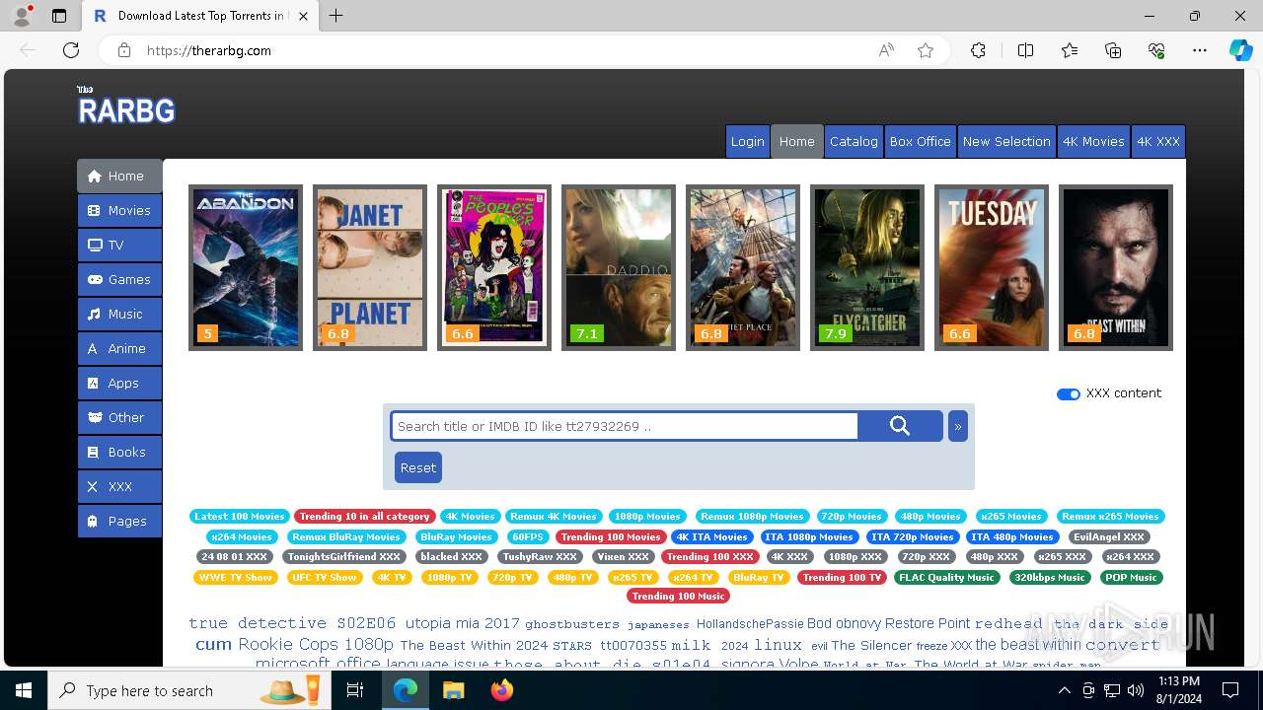Expand advanced search with » button
Image resolution: width=1263 pixels, height=710 pixels.
coord(957,426)
